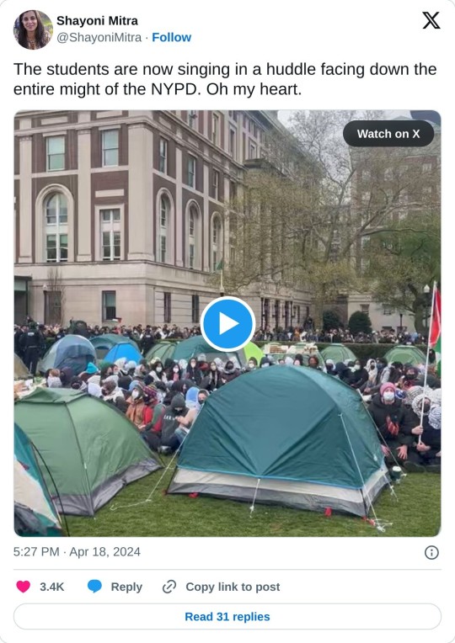This screenshot has height=643, width=455.
Task: Follow Shayoni Mitra
Action: coord(172,37)
